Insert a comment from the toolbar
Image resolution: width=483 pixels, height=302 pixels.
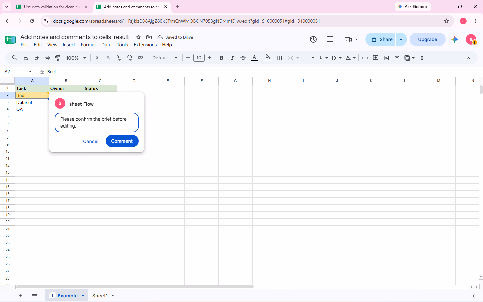[x=376, y=58]
